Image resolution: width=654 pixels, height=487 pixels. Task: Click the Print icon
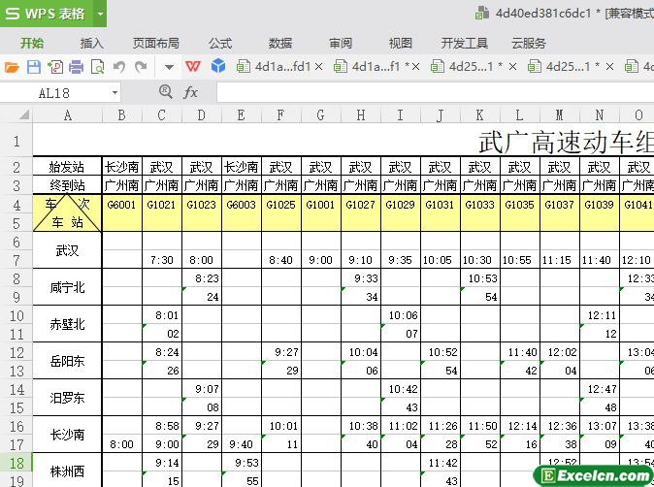77,67
